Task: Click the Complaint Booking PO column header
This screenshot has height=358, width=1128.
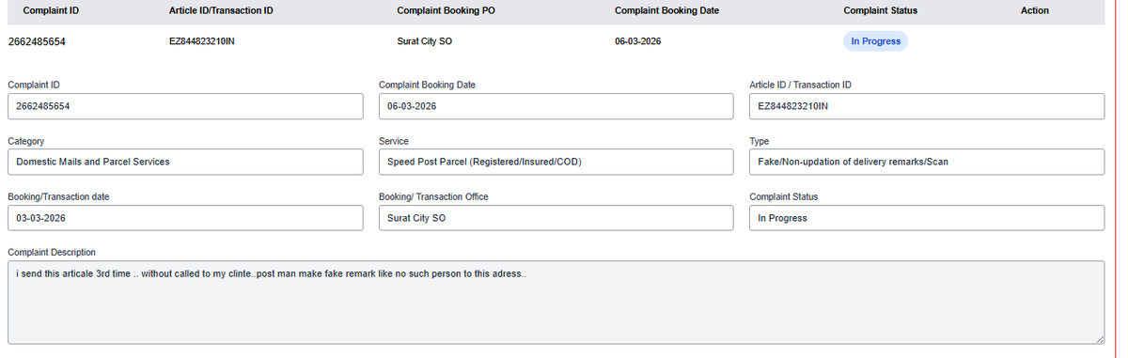Action: pyautogui.click(x=446, y=10)
